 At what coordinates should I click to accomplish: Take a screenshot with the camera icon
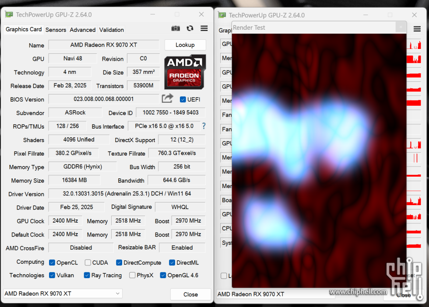click(176, 28)
